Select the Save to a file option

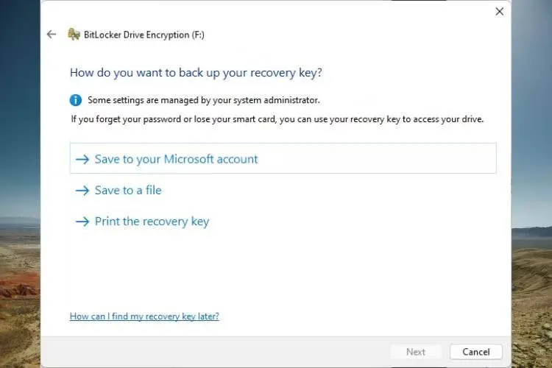point(128,190)
